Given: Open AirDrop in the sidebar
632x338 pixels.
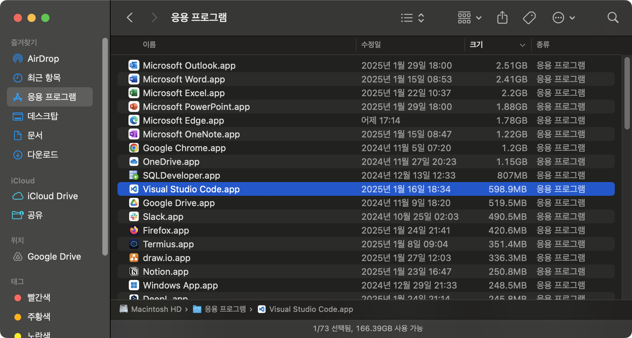Looking at the screenshot, I should tap(50, 59).
